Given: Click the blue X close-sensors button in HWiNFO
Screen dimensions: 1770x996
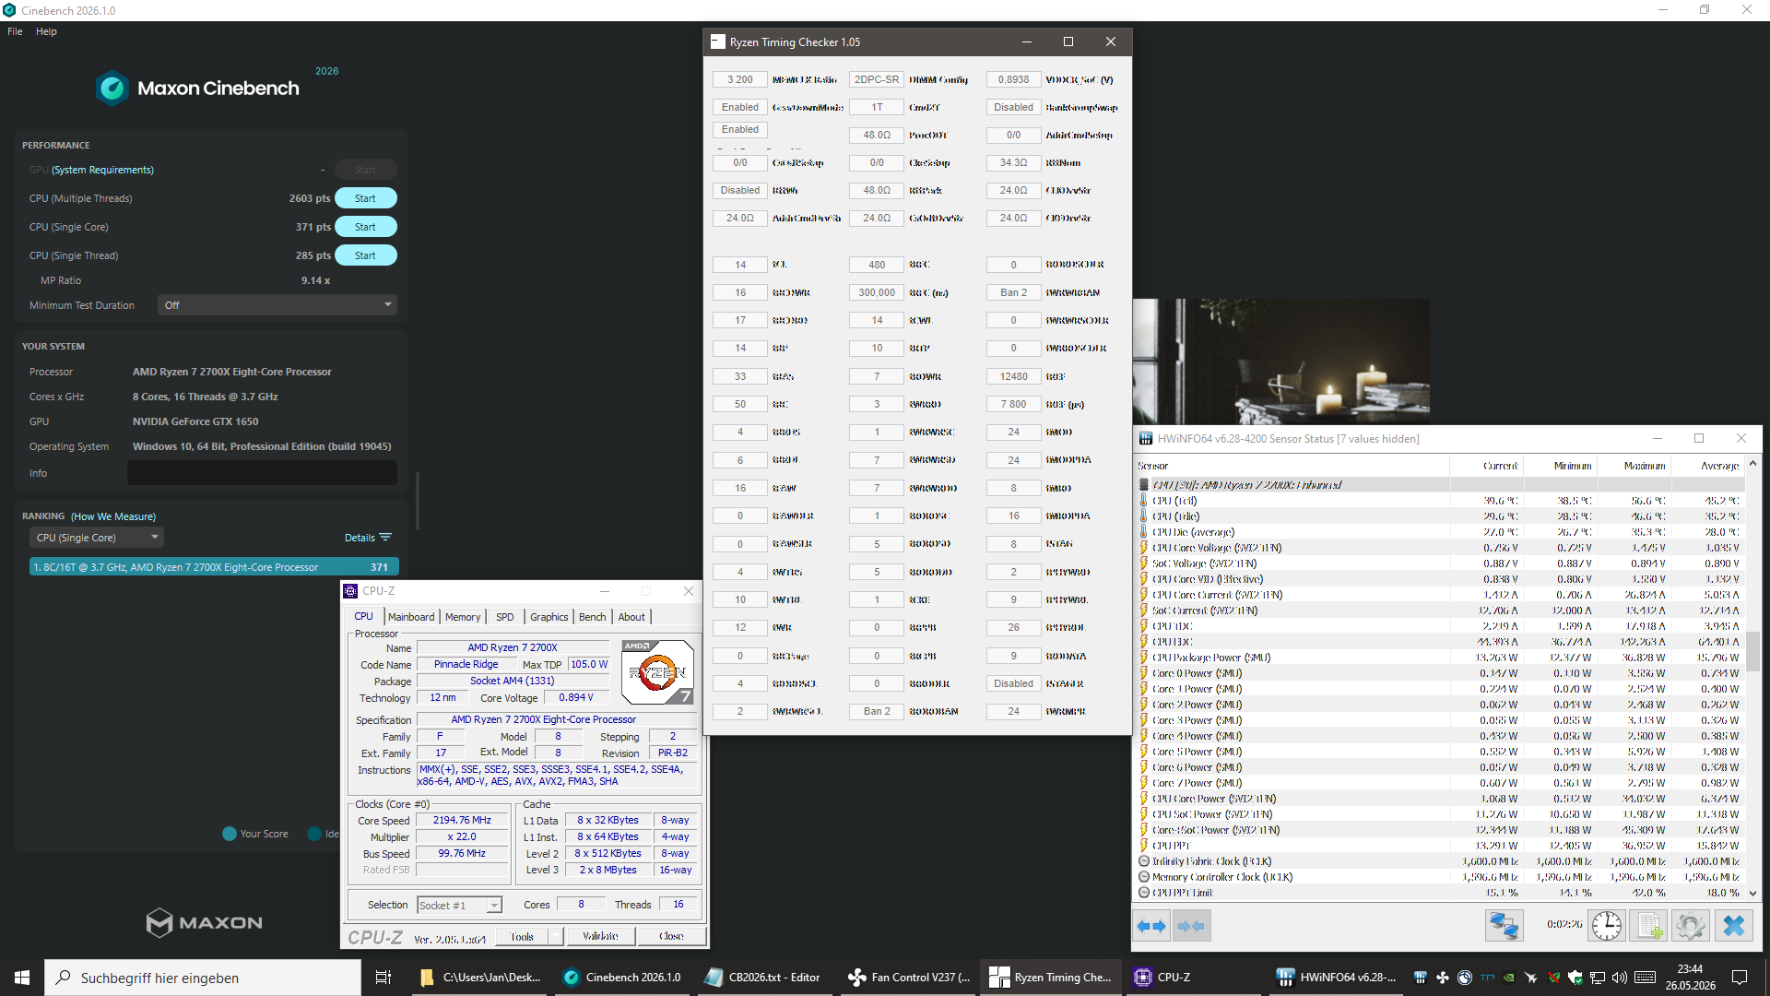Looking at the screenshot, I should (x=1733, y=926).
